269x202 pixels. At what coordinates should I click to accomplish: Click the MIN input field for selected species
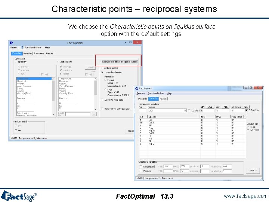tap(207, 111)
